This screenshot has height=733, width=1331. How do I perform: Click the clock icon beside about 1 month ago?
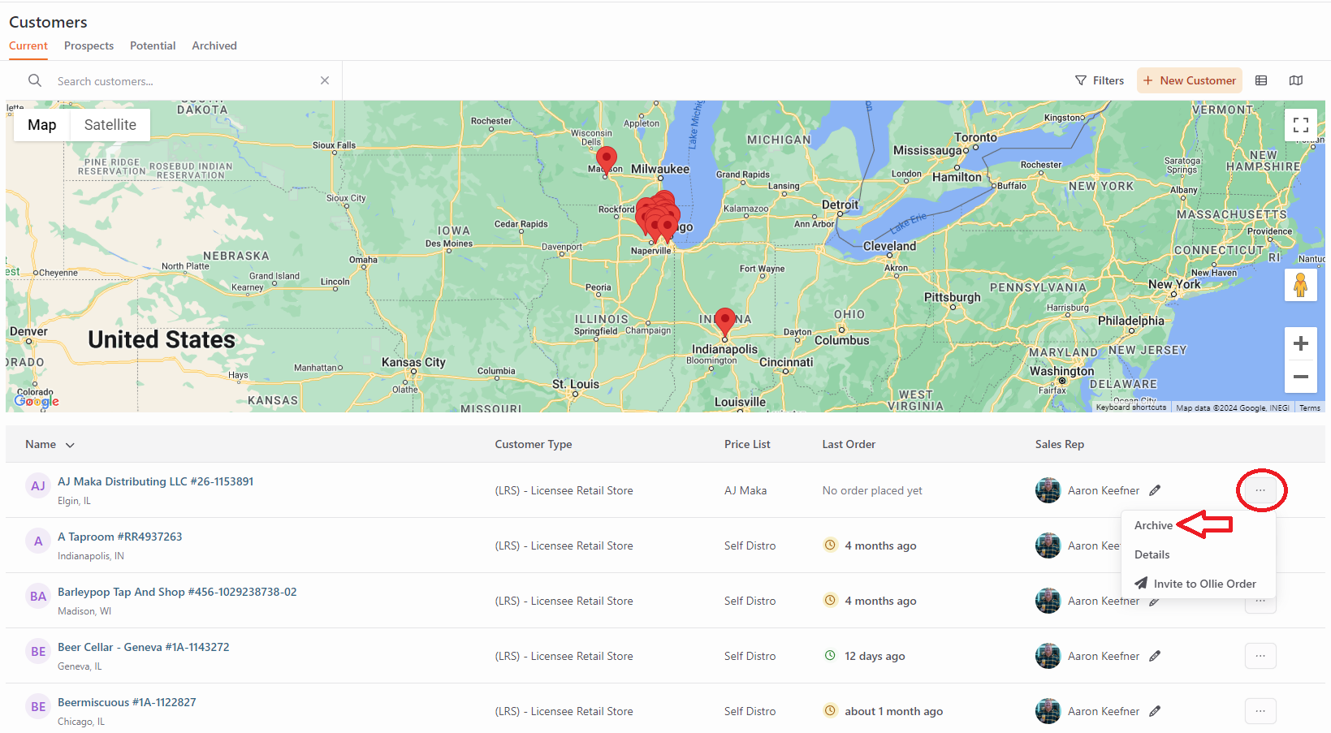[x=830, y=710]
